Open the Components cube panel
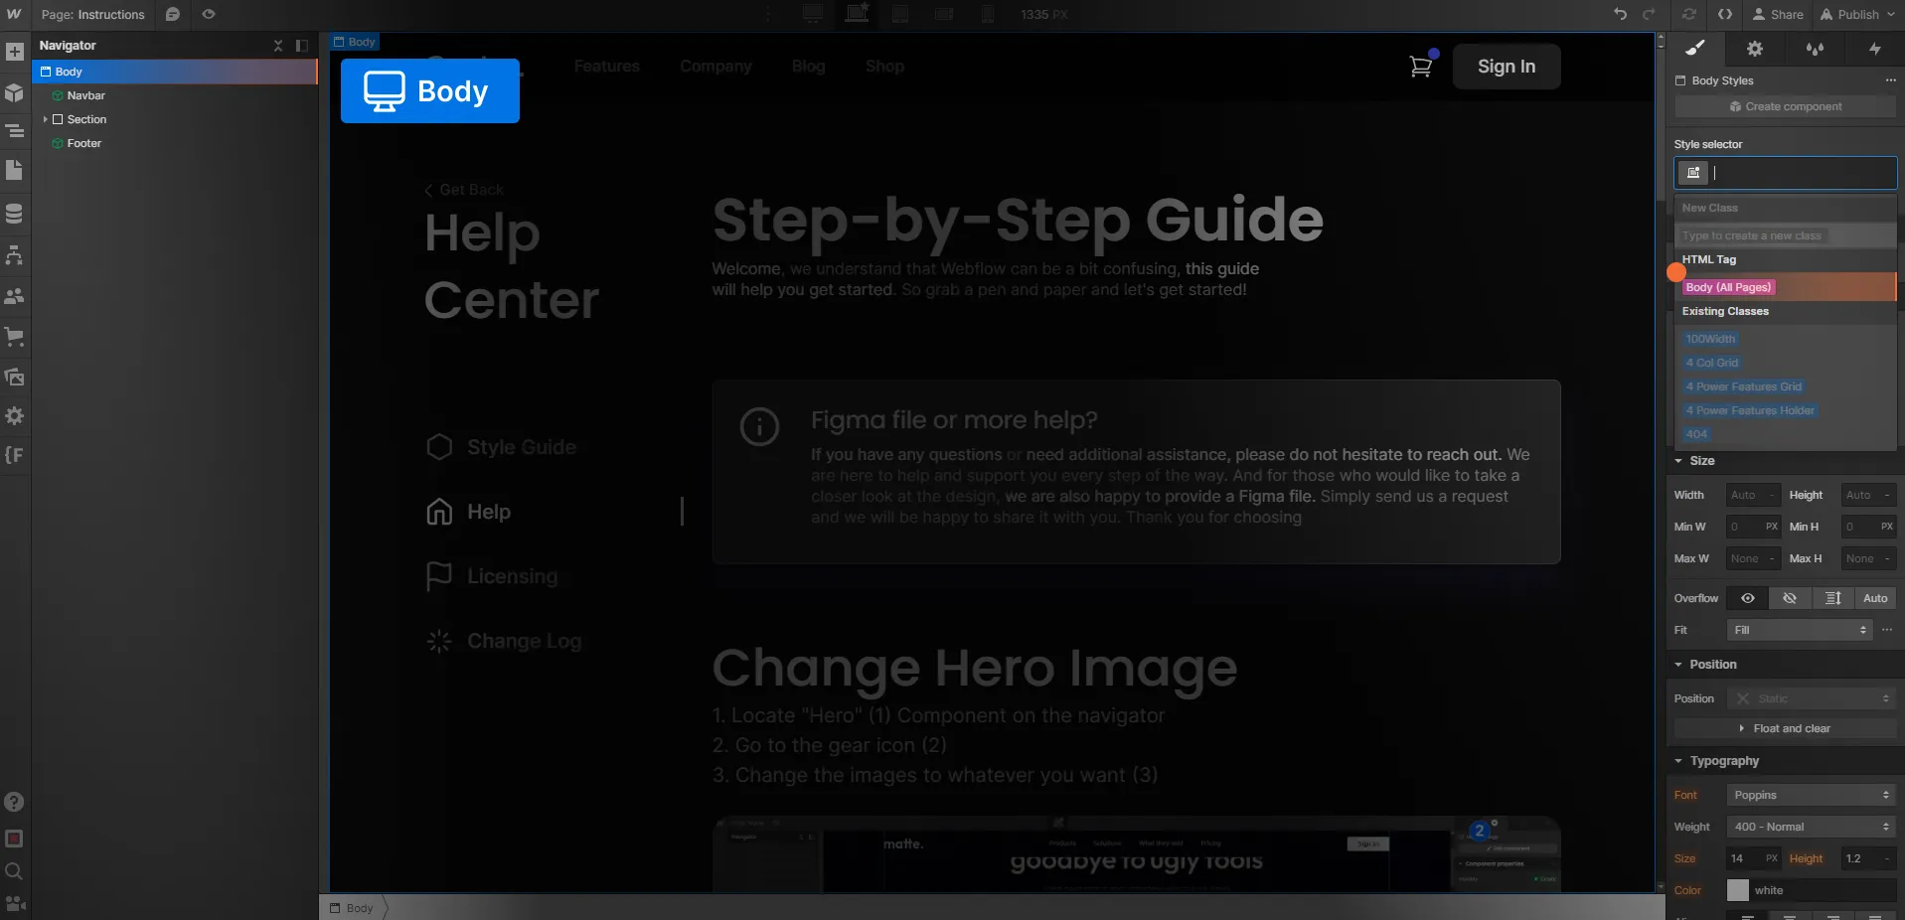Viewport: 1905px width, 920px height. tap(14, 92)
